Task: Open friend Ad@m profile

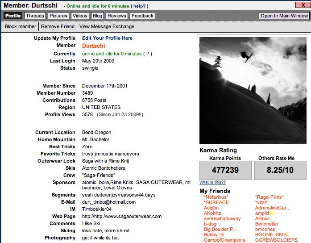Action: (211, 208)
